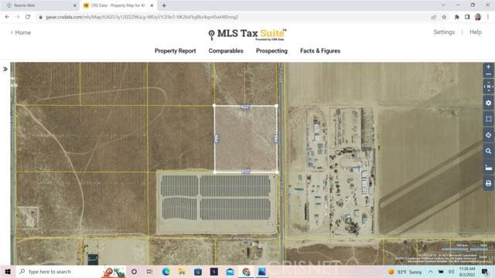The image size is (495, 278).
Task: Print the map with printer icon
Action: (488, 184)
